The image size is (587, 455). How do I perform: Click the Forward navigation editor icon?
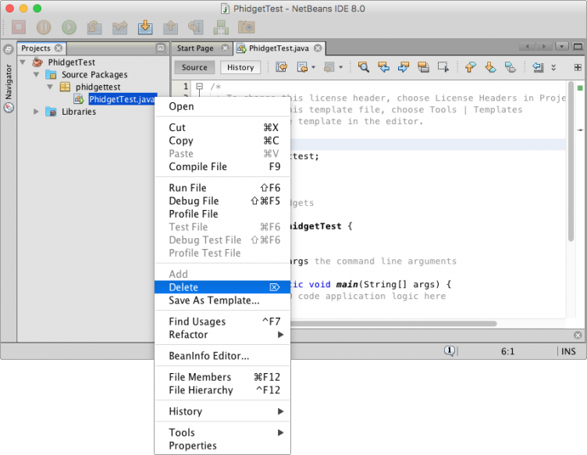click(329, 67)
